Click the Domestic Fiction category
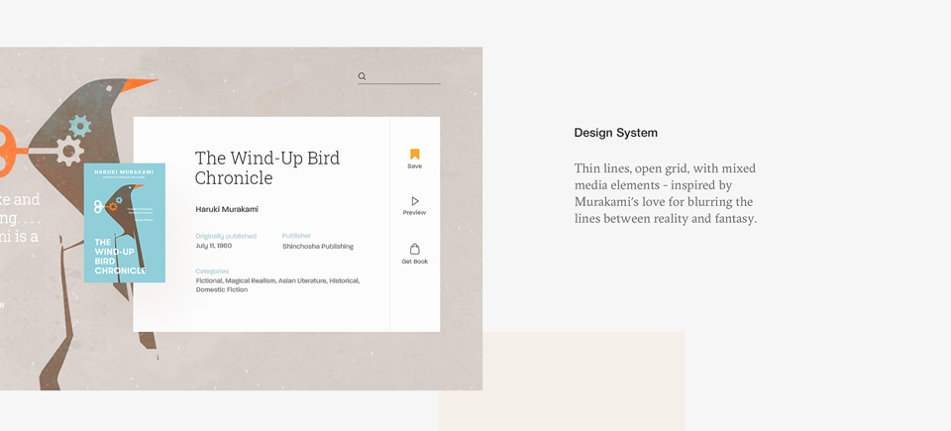Image resolution: width=951 pixels, height=431 pixels. 221,290
